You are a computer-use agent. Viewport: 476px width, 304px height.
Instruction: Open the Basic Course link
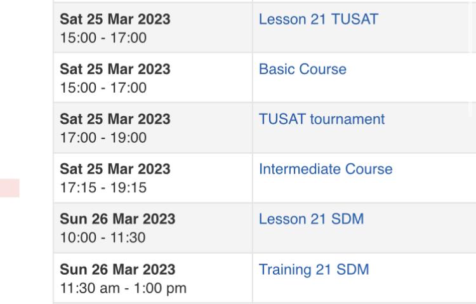tap(302, 69)
